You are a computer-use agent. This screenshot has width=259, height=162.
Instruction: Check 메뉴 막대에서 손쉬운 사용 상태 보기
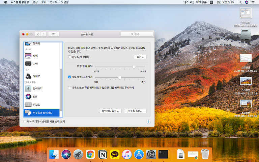tap(25, 122)
